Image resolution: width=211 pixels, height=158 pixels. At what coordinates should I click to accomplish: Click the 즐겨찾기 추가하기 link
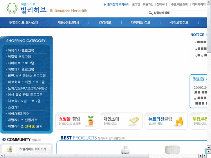pyautogui.click(x=118, y=5)
